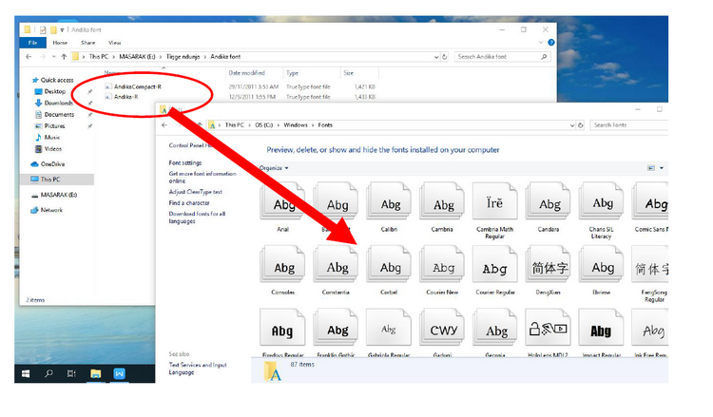Screen dimensions: 713x417
Task: Select This PC in navigation pane
Action: coord(49,179)
